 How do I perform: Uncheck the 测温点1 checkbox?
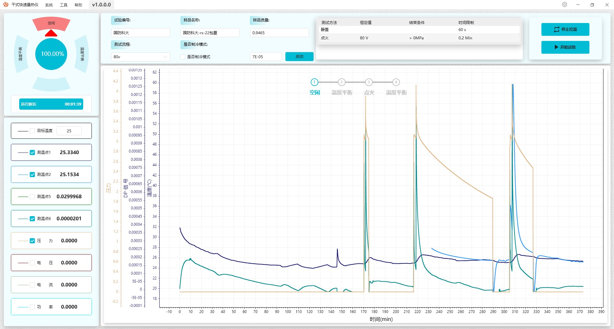click(x=32, y=153)
